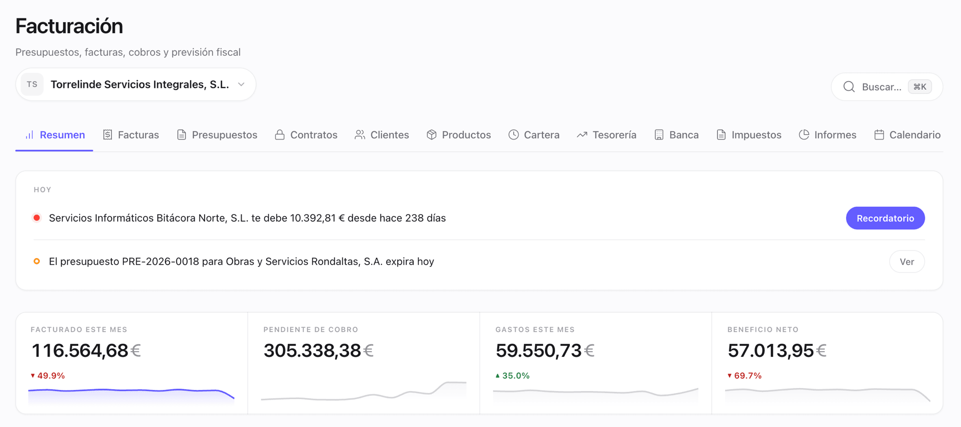
Task: Click the Resumen bar chart icon
Action: 30,135
